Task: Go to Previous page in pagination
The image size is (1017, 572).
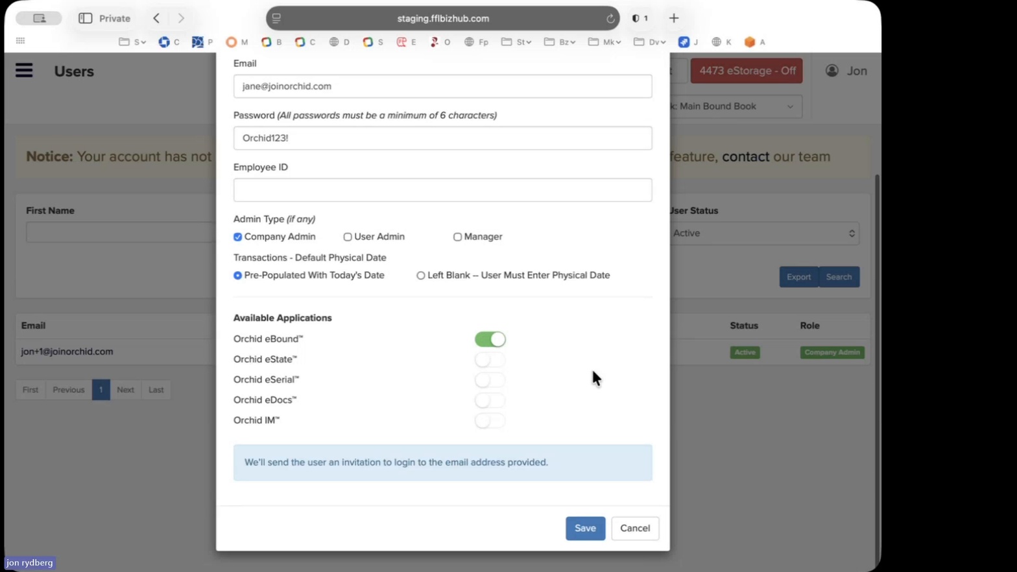Action: pos(69,390)
